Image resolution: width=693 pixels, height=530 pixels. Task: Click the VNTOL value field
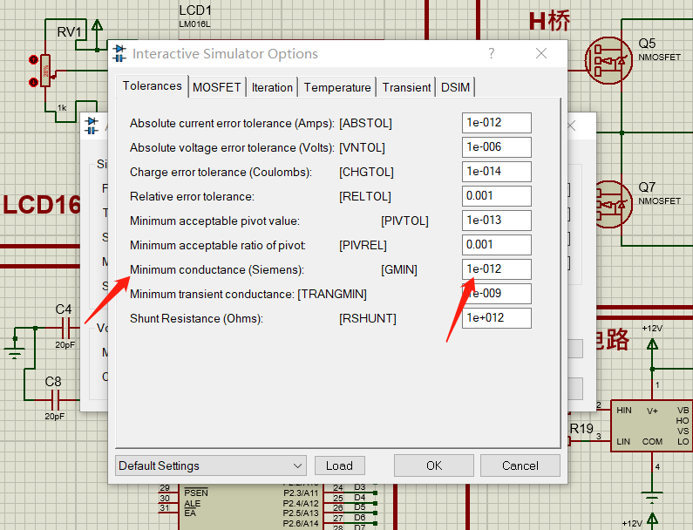click(496, 146)
